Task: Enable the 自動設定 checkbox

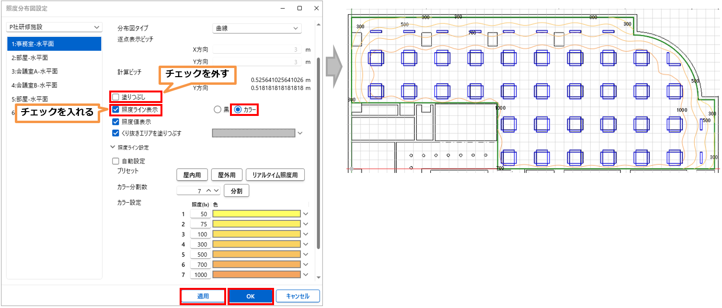Action: (x=115, y=161)
